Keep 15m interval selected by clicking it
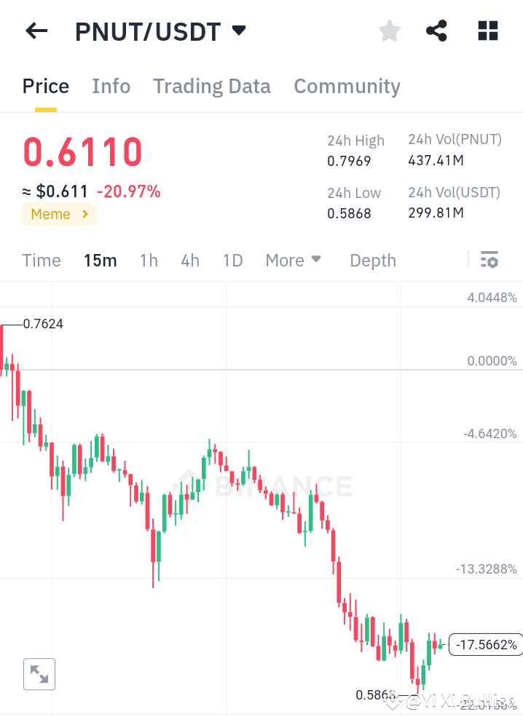The height and width of the screenshot is (717, 523). [100, 260]
